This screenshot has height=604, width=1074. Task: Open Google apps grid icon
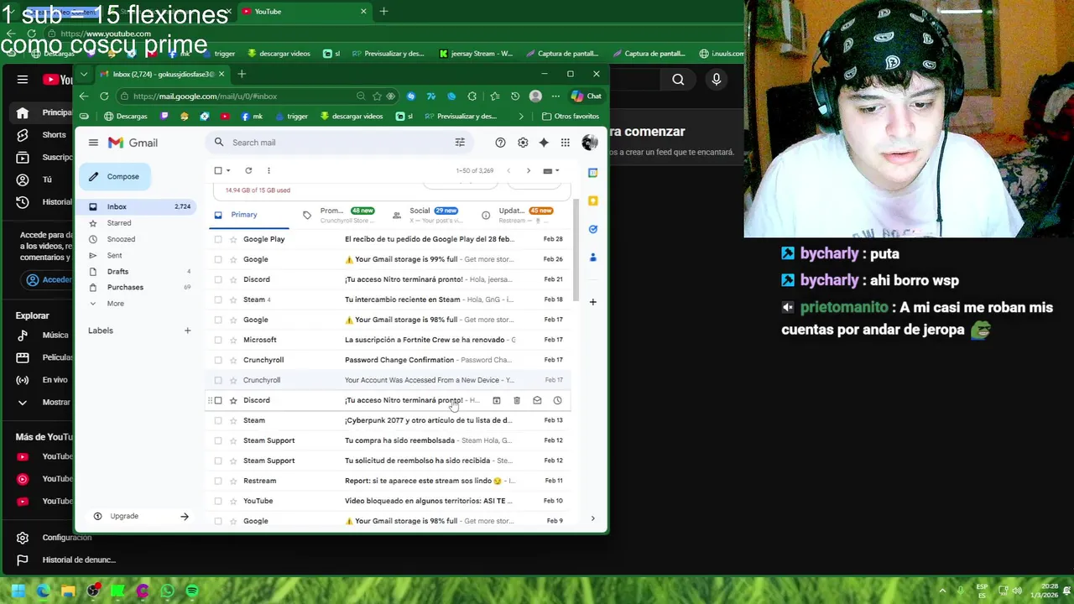566,143
